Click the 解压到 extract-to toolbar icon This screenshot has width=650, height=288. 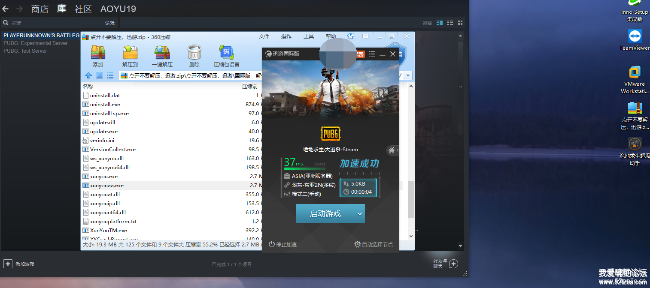[x=130, y=52]
